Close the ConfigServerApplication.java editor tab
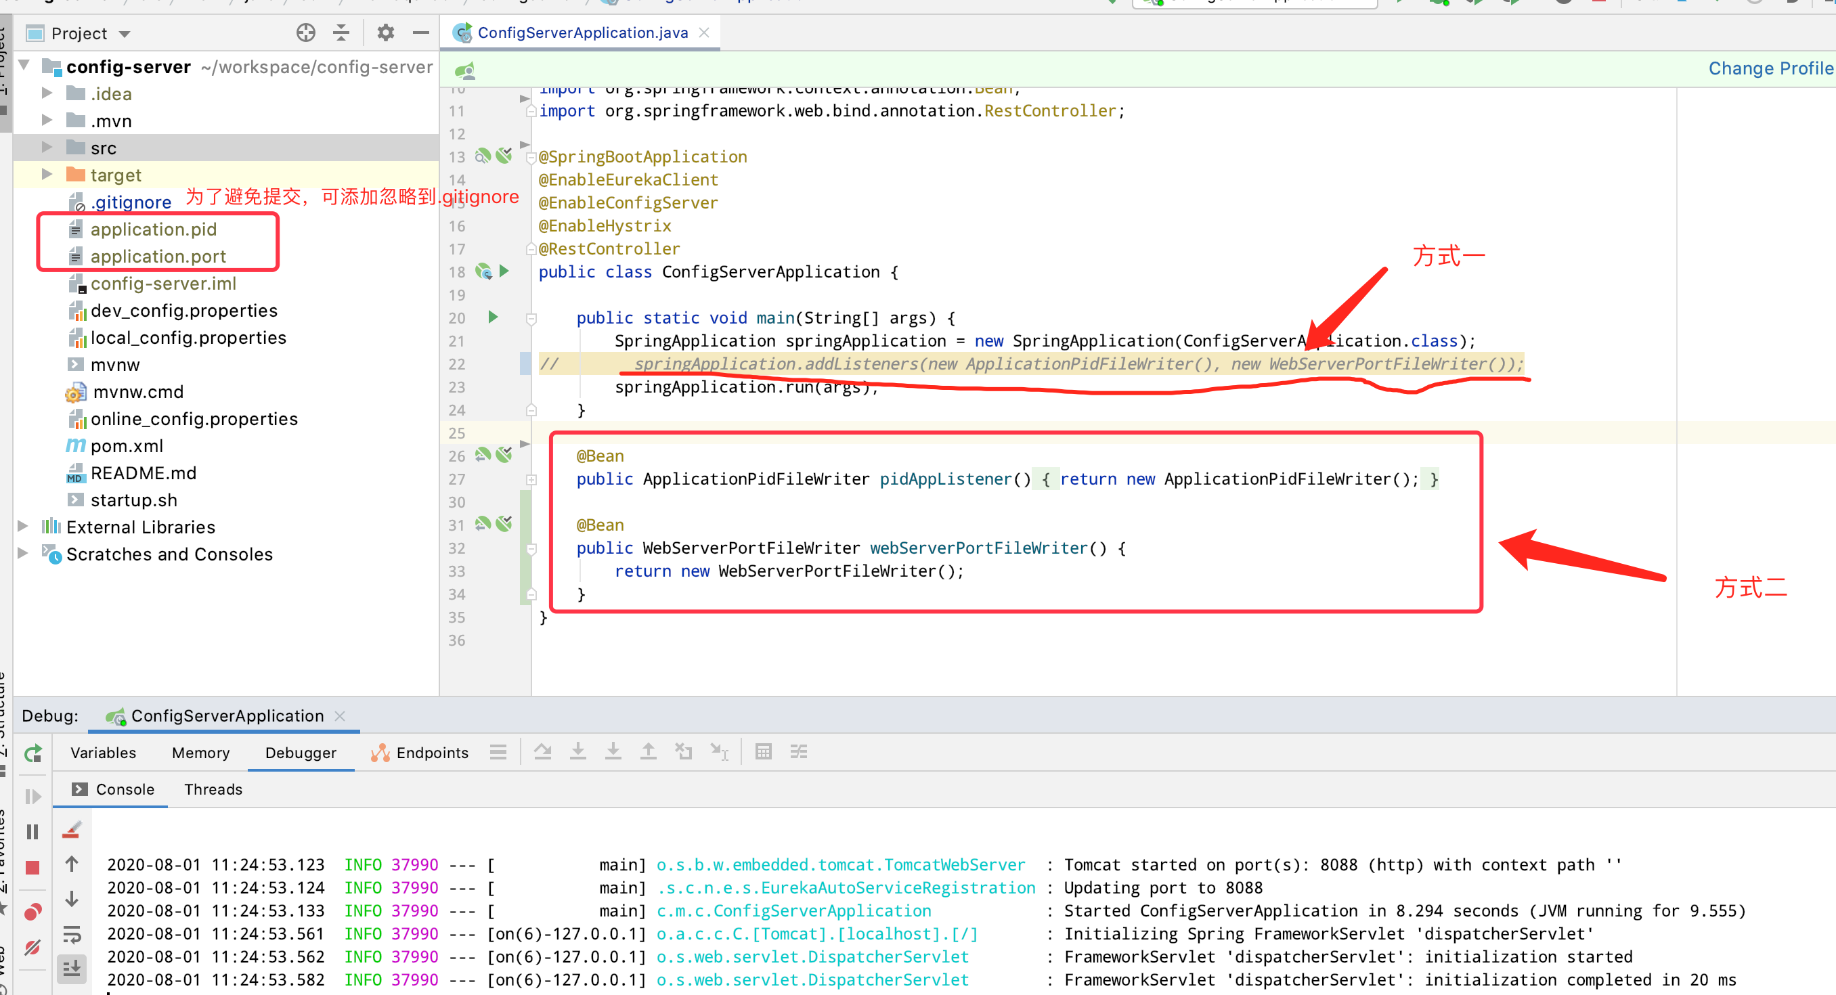Viewport: 1836px width, 995px height. [x=704, y=32]
